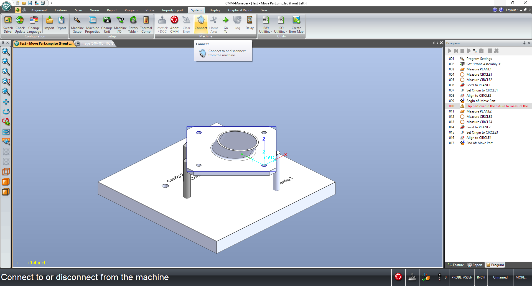The image size is (532, 286).
Task: Expand the B89 Utilities dropdown
Action: tap(266, 24)
